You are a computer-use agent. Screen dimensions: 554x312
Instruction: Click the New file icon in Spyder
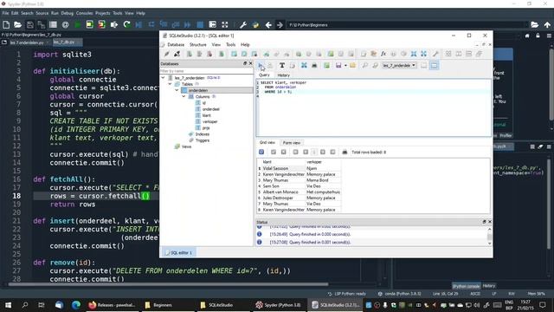6,25
